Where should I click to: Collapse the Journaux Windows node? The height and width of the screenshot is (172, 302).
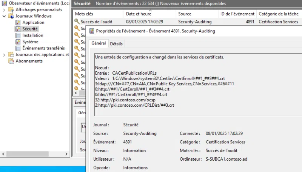[x=4, y=16]
